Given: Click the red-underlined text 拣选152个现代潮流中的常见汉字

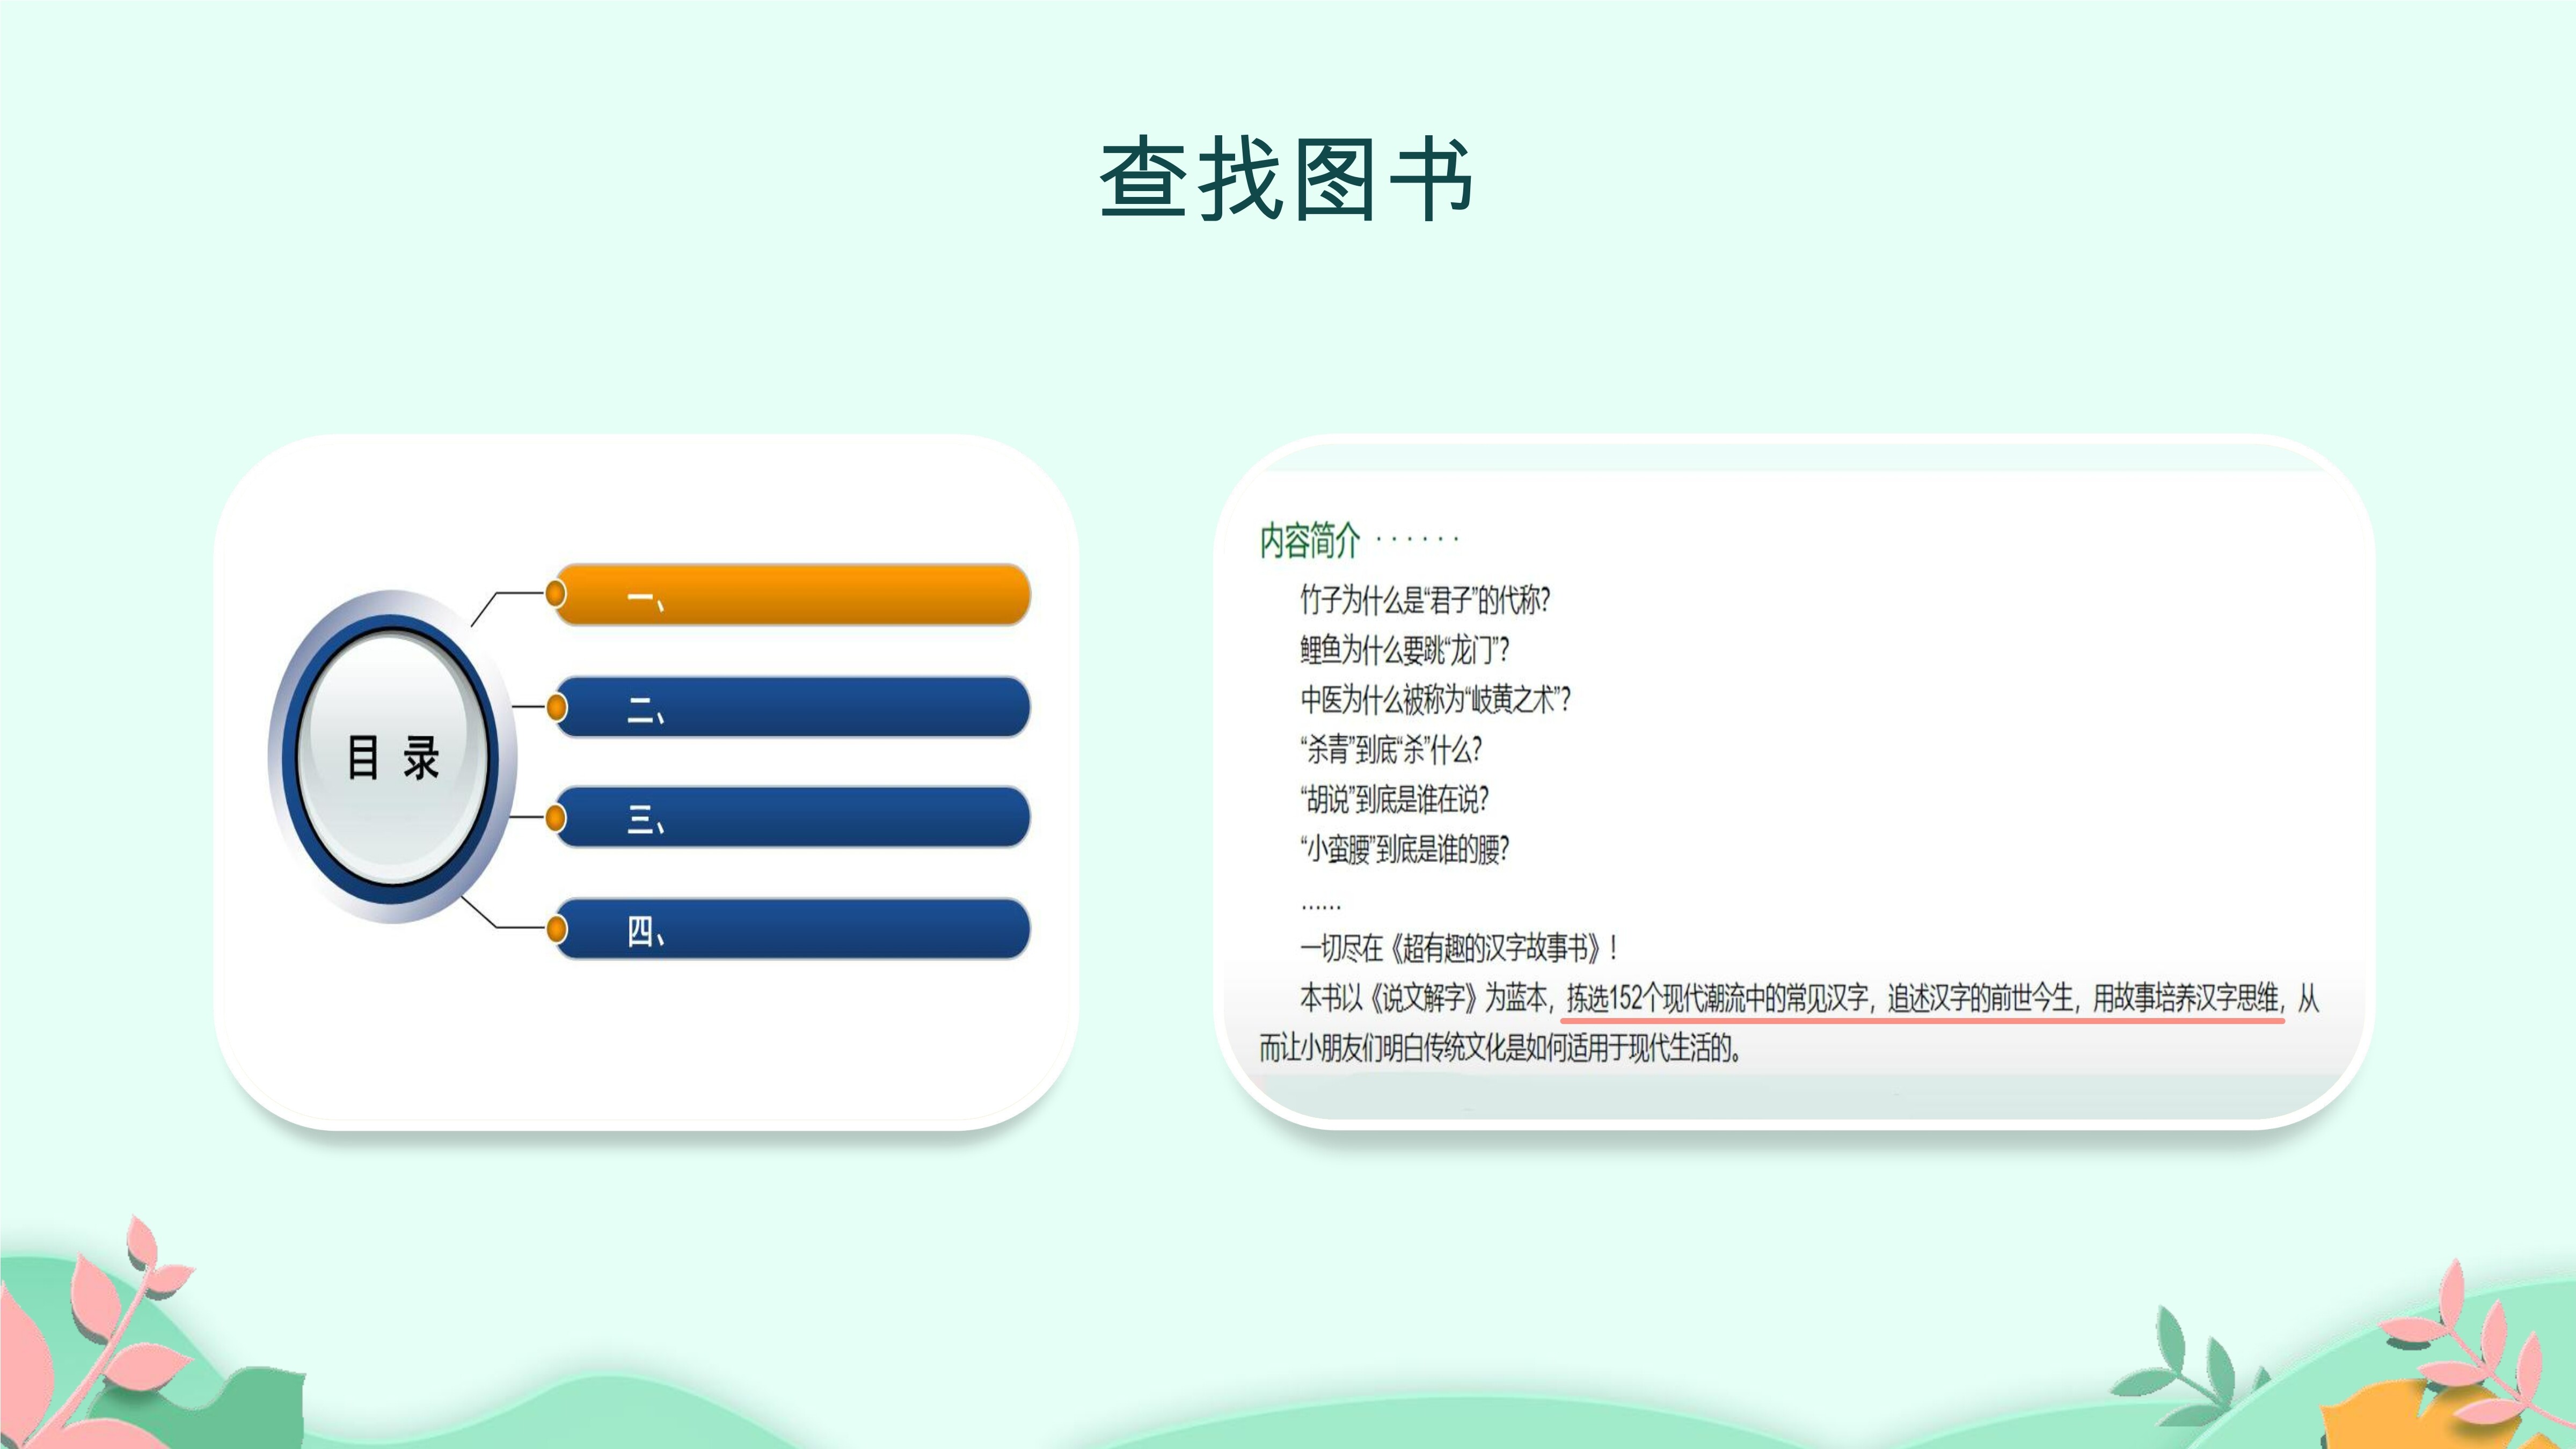Looking at the screenshot, I should click(x=1717, y=998).
